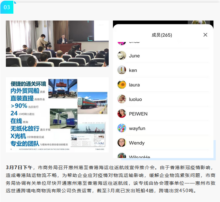
Task: Select member name PEIWEN
Action: tap(138, 114)
